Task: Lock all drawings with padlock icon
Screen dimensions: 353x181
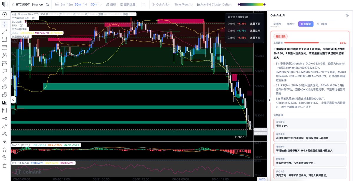Action: click(x=4, y=142)
